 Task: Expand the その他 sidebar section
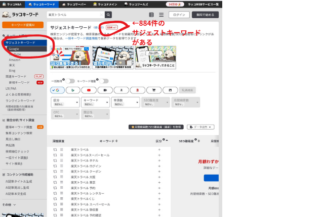tap(7, 204)
